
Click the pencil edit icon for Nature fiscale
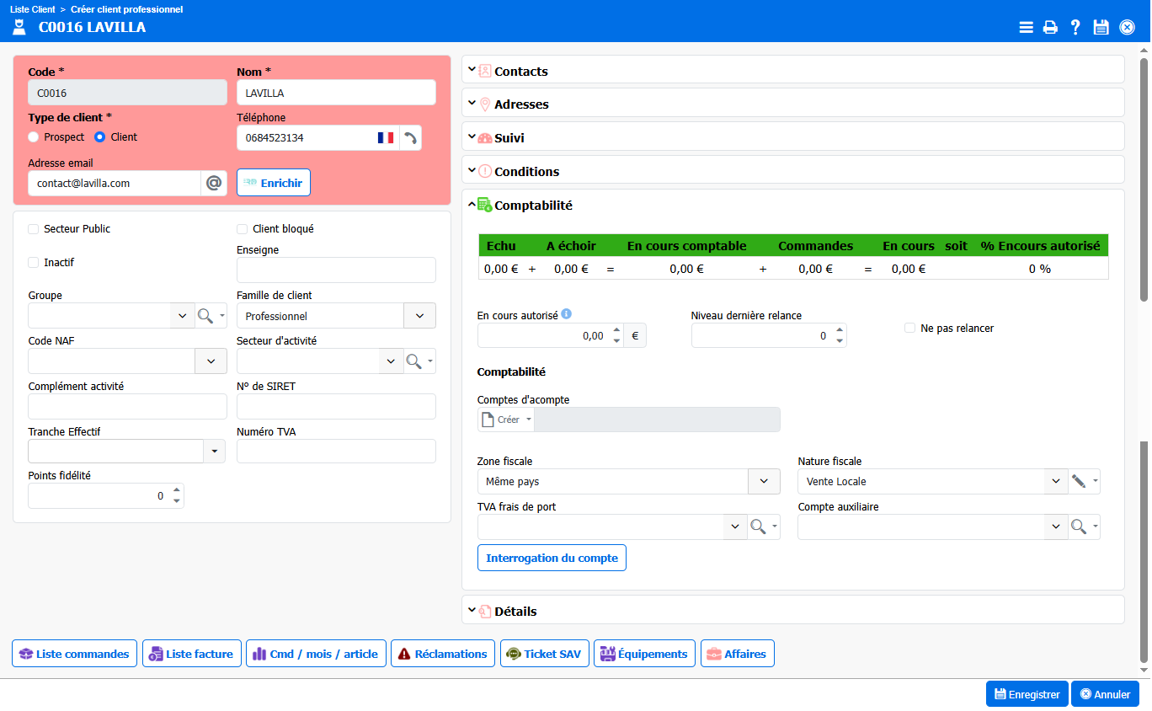1078,482
